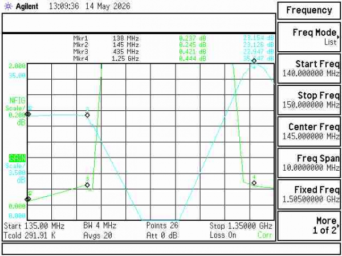Click marker 3 diamond on the green NFIG trace
342x256 pixels.
pos(87,185)
